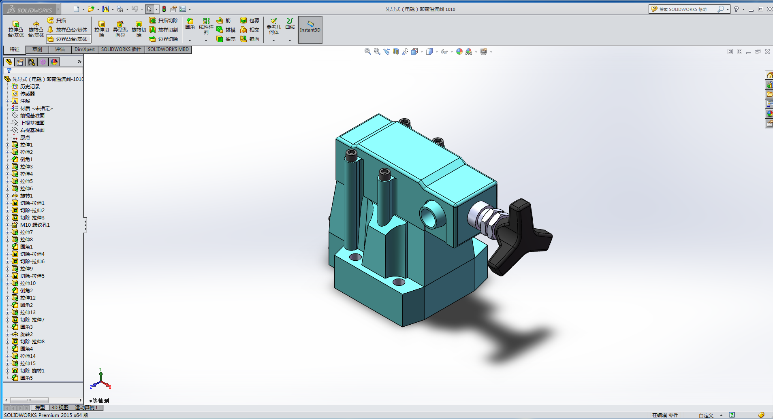Open the PropertyManager panel tab
This screenshot has height=419, width=773.
pyautogui.click(x=20, y=62)
